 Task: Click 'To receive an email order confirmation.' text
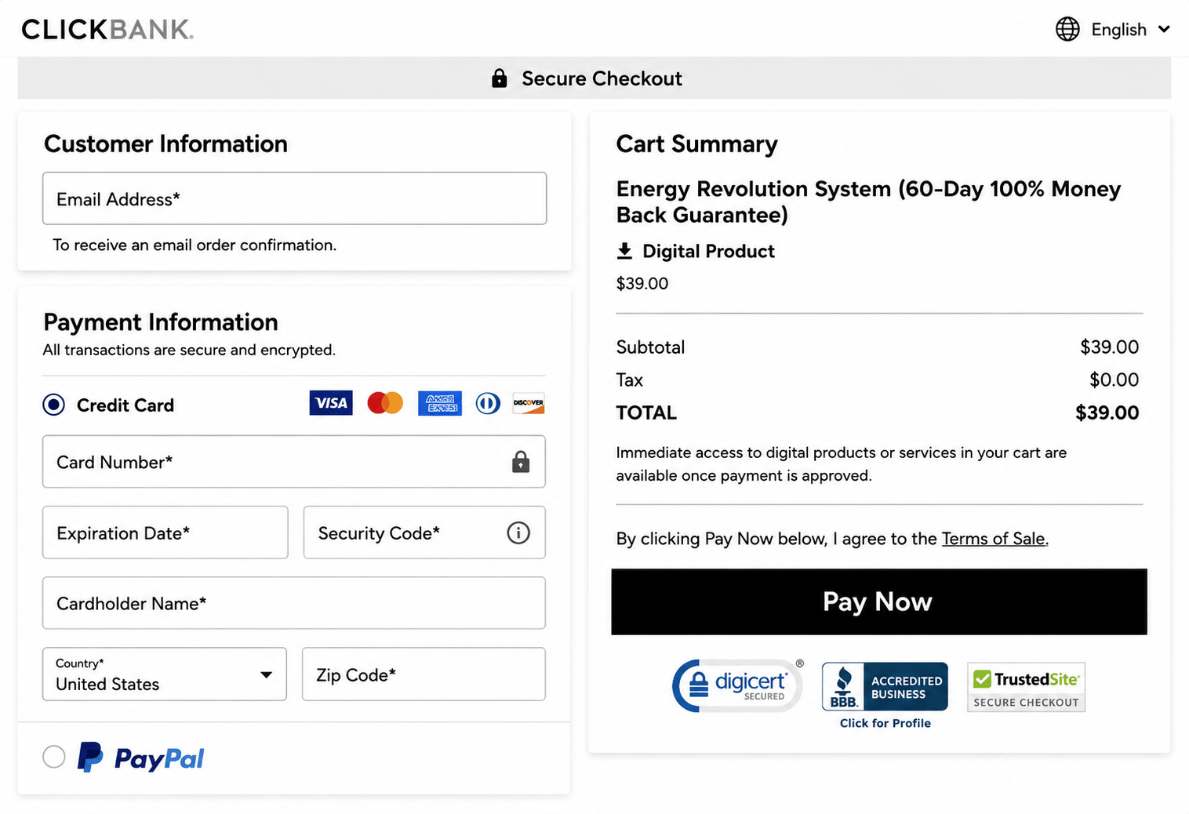[x=195, y=245]
